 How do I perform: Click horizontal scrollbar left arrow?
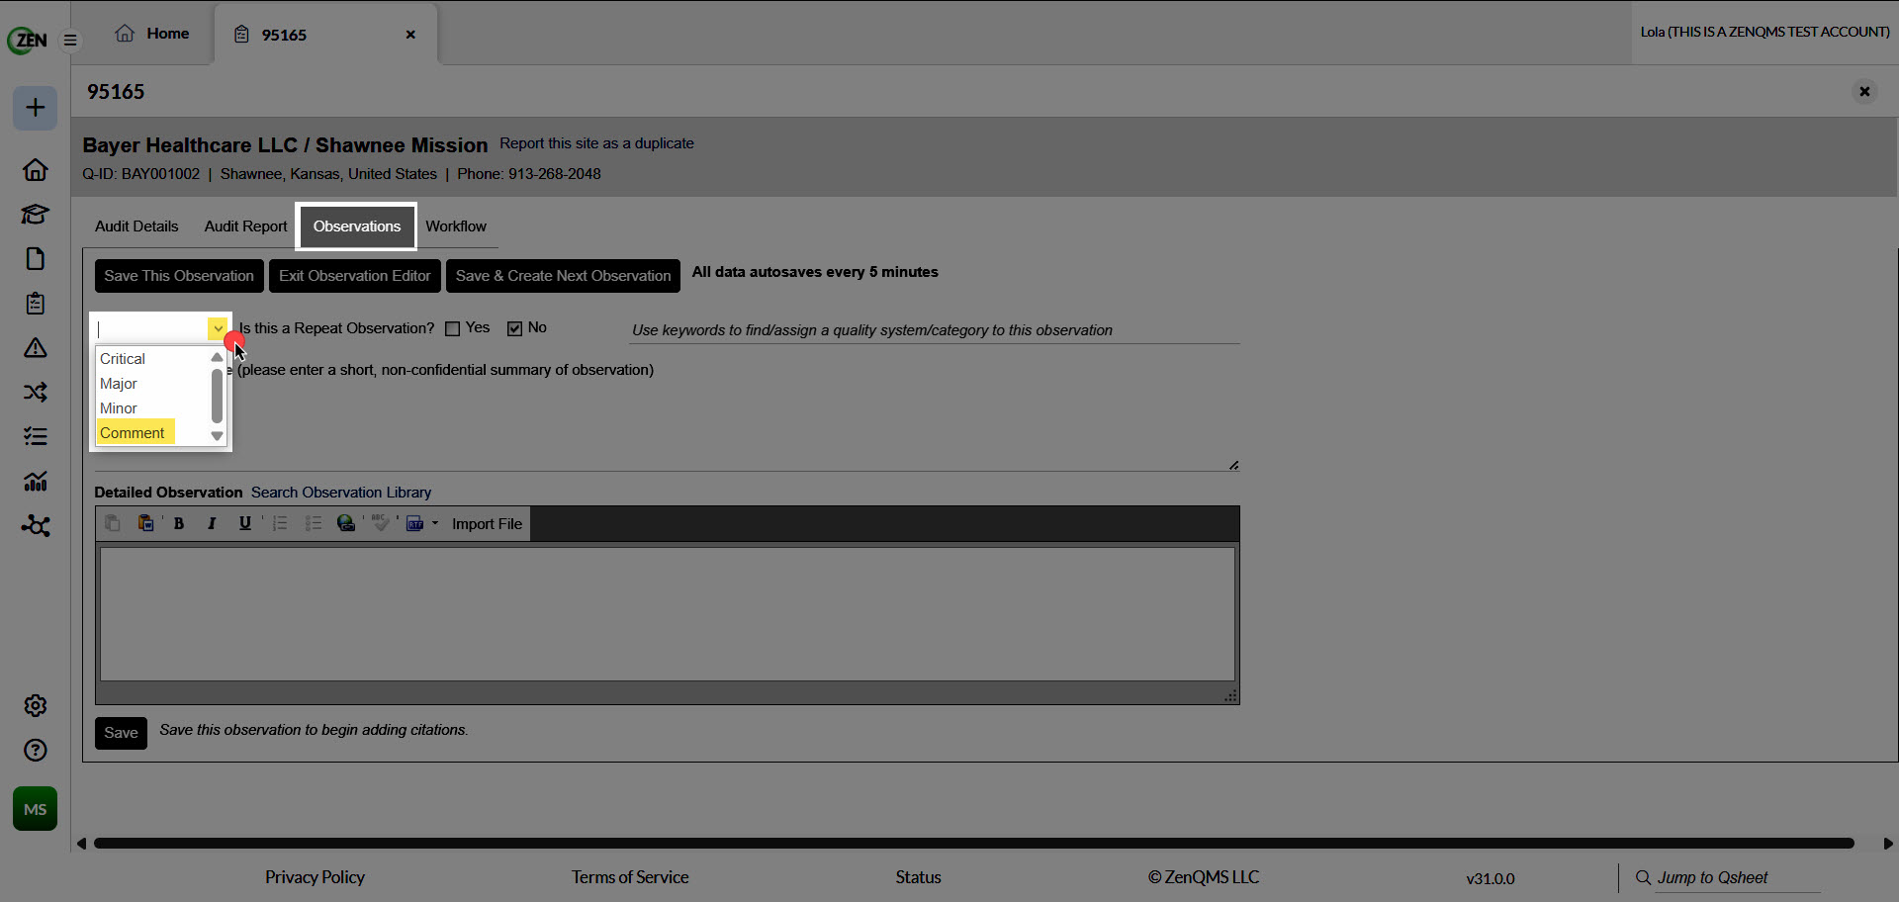coord(81,844)
